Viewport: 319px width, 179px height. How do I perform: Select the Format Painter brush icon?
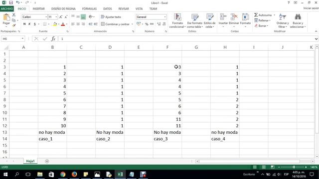coord(14,25)
